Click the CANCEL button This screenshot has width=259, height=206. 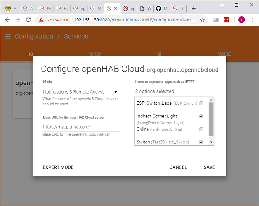click(x=178, y=167)
